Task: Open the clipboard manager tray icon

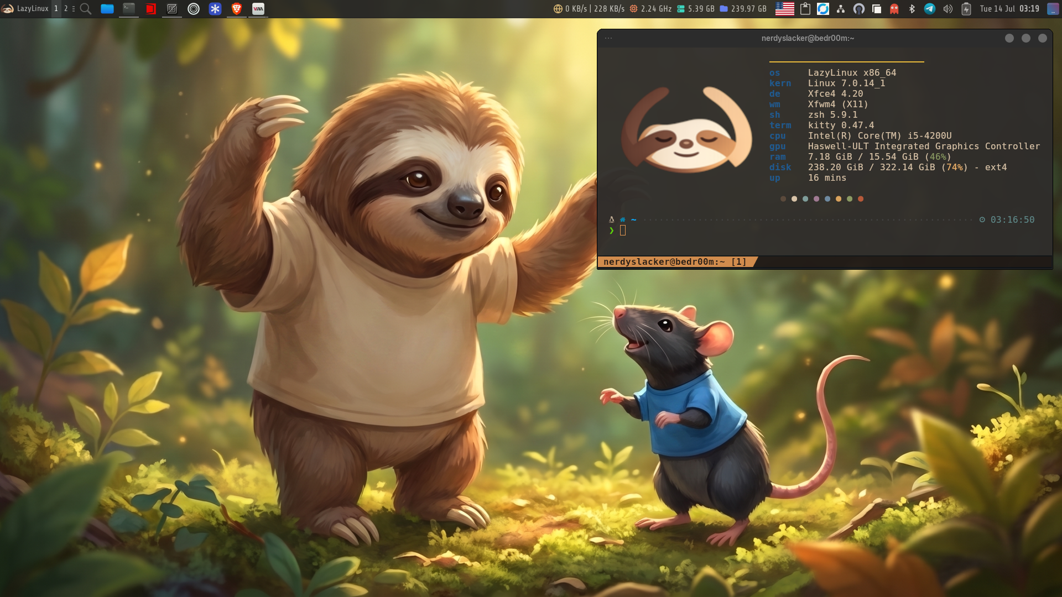Action: pyautogui.click(x=805, y=8)
